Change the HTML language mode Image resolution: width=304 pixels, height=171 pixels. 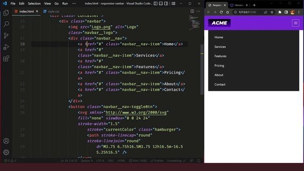(122, 161)
